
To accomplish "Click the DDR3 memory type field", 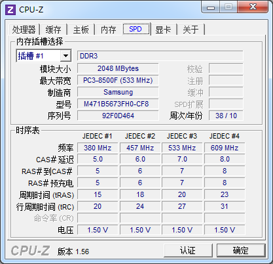I will point(160,56).
